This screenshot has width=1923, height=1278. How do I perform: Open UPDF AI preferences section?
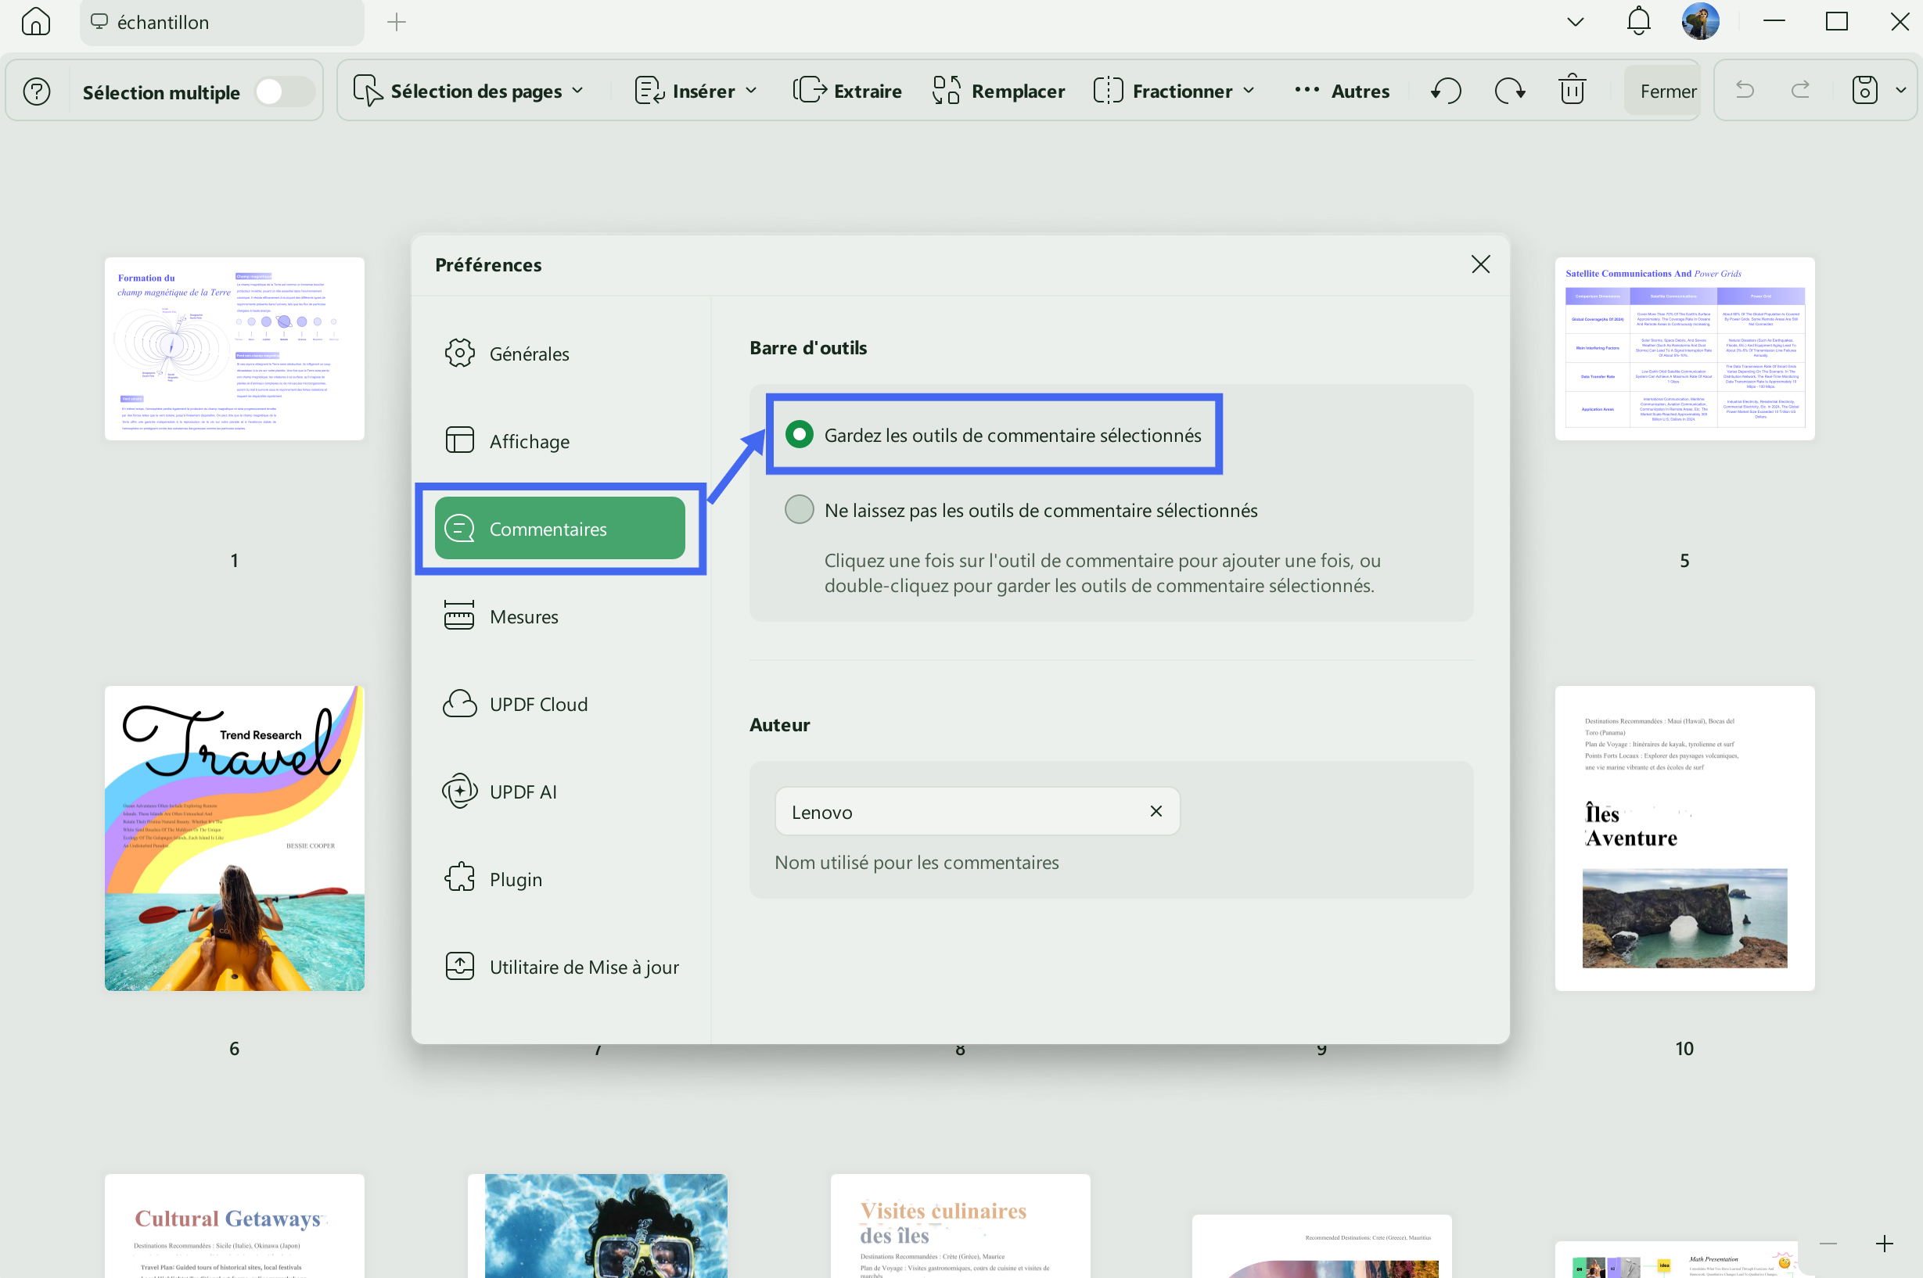pyautogui.click(x=560, y=792)
